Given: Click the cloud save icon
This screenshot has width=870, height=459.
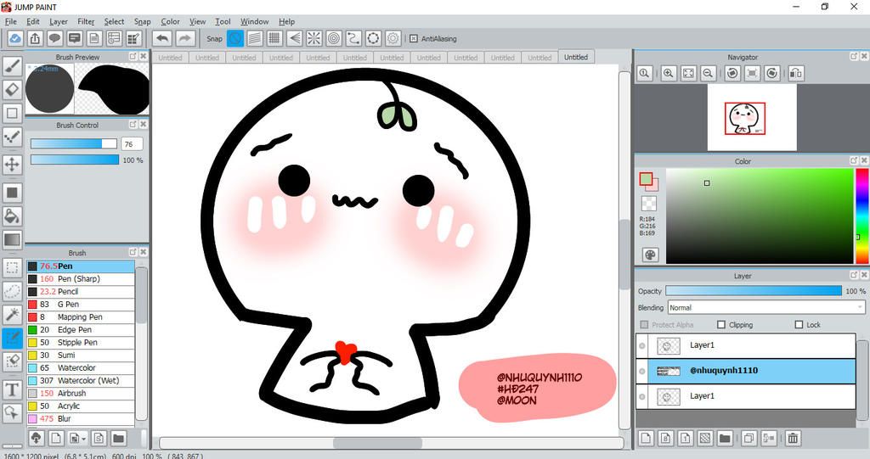Looking at the screenshot, I should click(15, 39).
